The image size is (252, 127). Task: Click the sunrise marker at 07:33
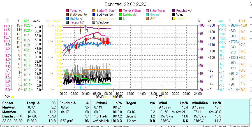pos(105,97)
